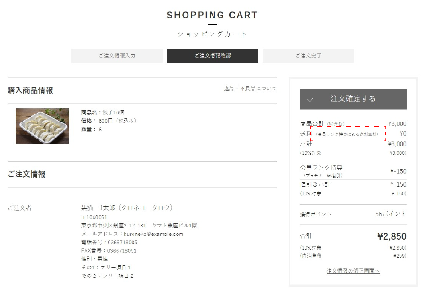Viewport: 423px width, 292px height.
Task: Click the 電話番号 0366718085 text
Action: tap(109, 242)
